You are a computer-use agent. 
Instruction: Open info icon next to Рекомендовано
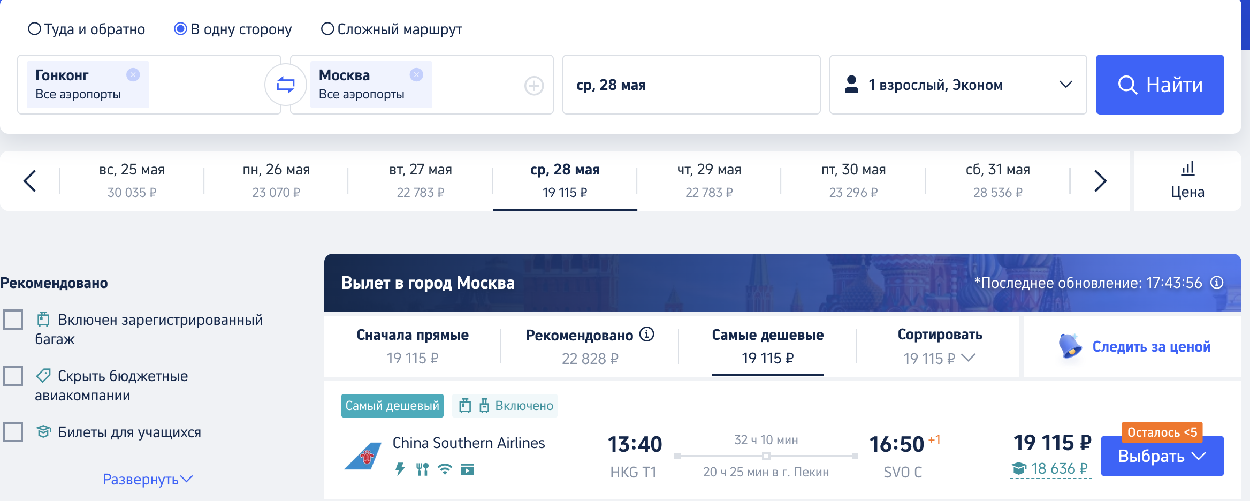[x=647, y=334]
